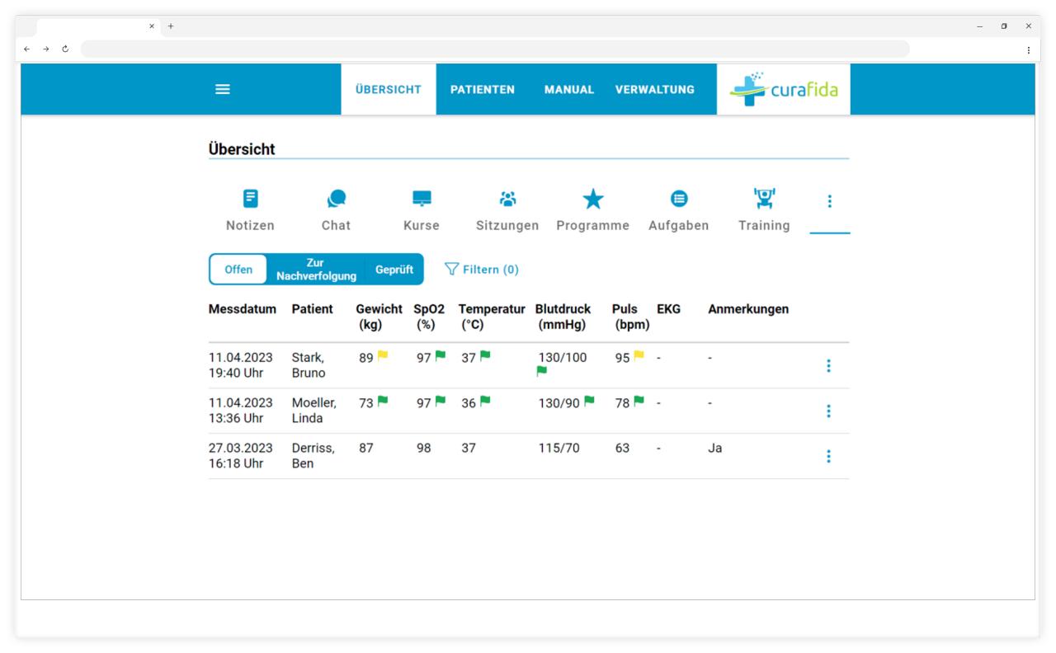This screenshot has height=653, width=1056.
Task: Open the VERWALTUNG tab
Action: [x=655, y=90]
